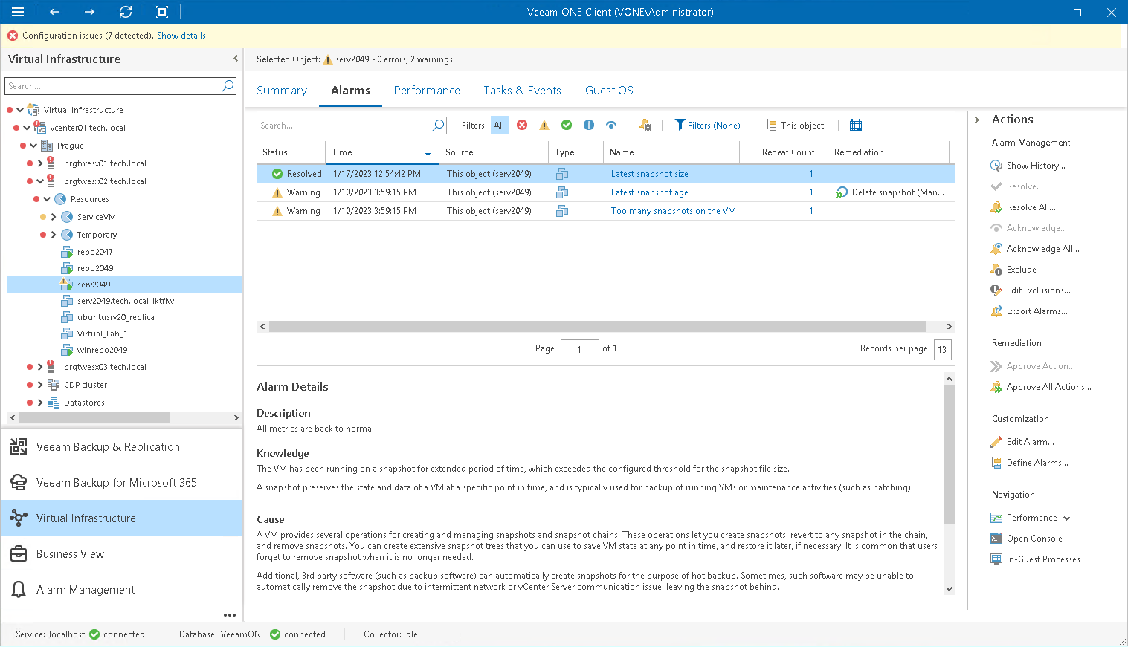Search icon in infrastructure tree box
Viewport: 1128px width, 647px height.
(x=228, y=86)
